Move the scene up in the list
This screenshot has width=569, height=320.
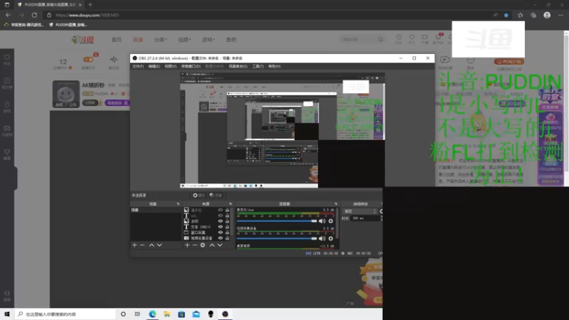151,245
